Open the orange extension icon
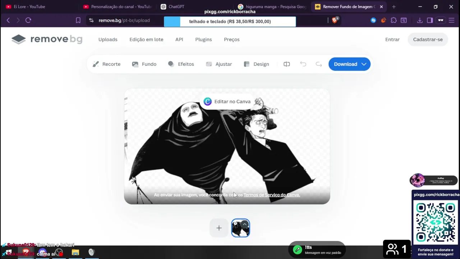460x259 pixels. click(383, 21)
